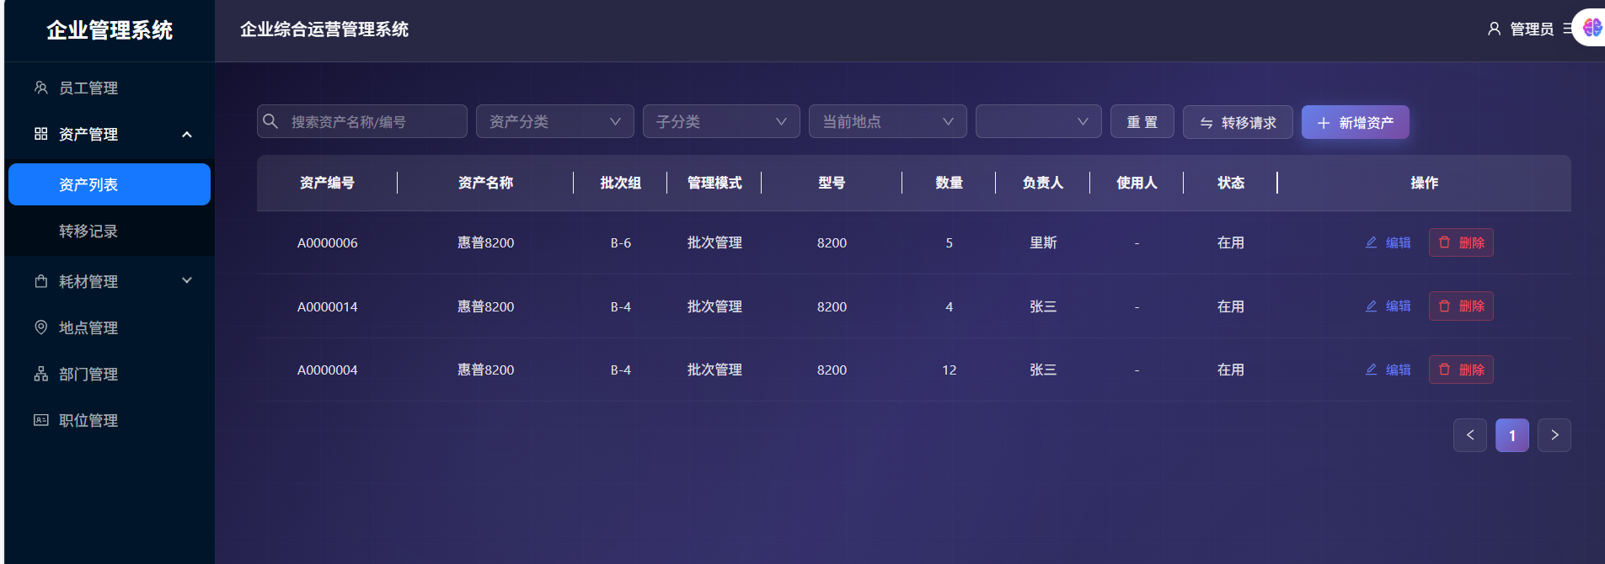Click the 数量 column header
The height and width of the screenshot is (564, 1605).
click(949, 183)
